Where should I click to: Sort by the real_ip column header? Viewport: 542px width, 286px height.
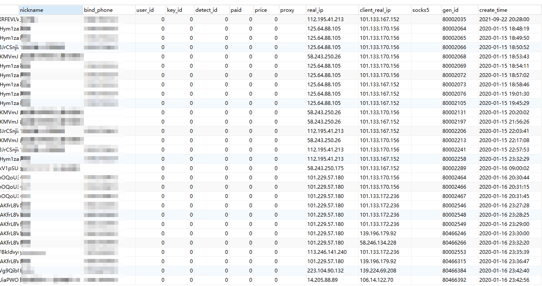point(332,10)
